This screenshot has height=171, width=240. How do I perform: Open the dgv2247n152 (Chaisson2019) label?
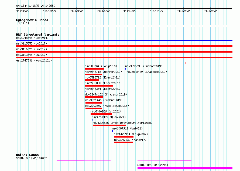point(106,94)
